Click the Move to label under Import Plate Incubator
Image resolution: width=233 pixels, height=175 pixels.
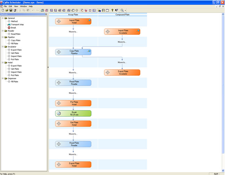122,42
